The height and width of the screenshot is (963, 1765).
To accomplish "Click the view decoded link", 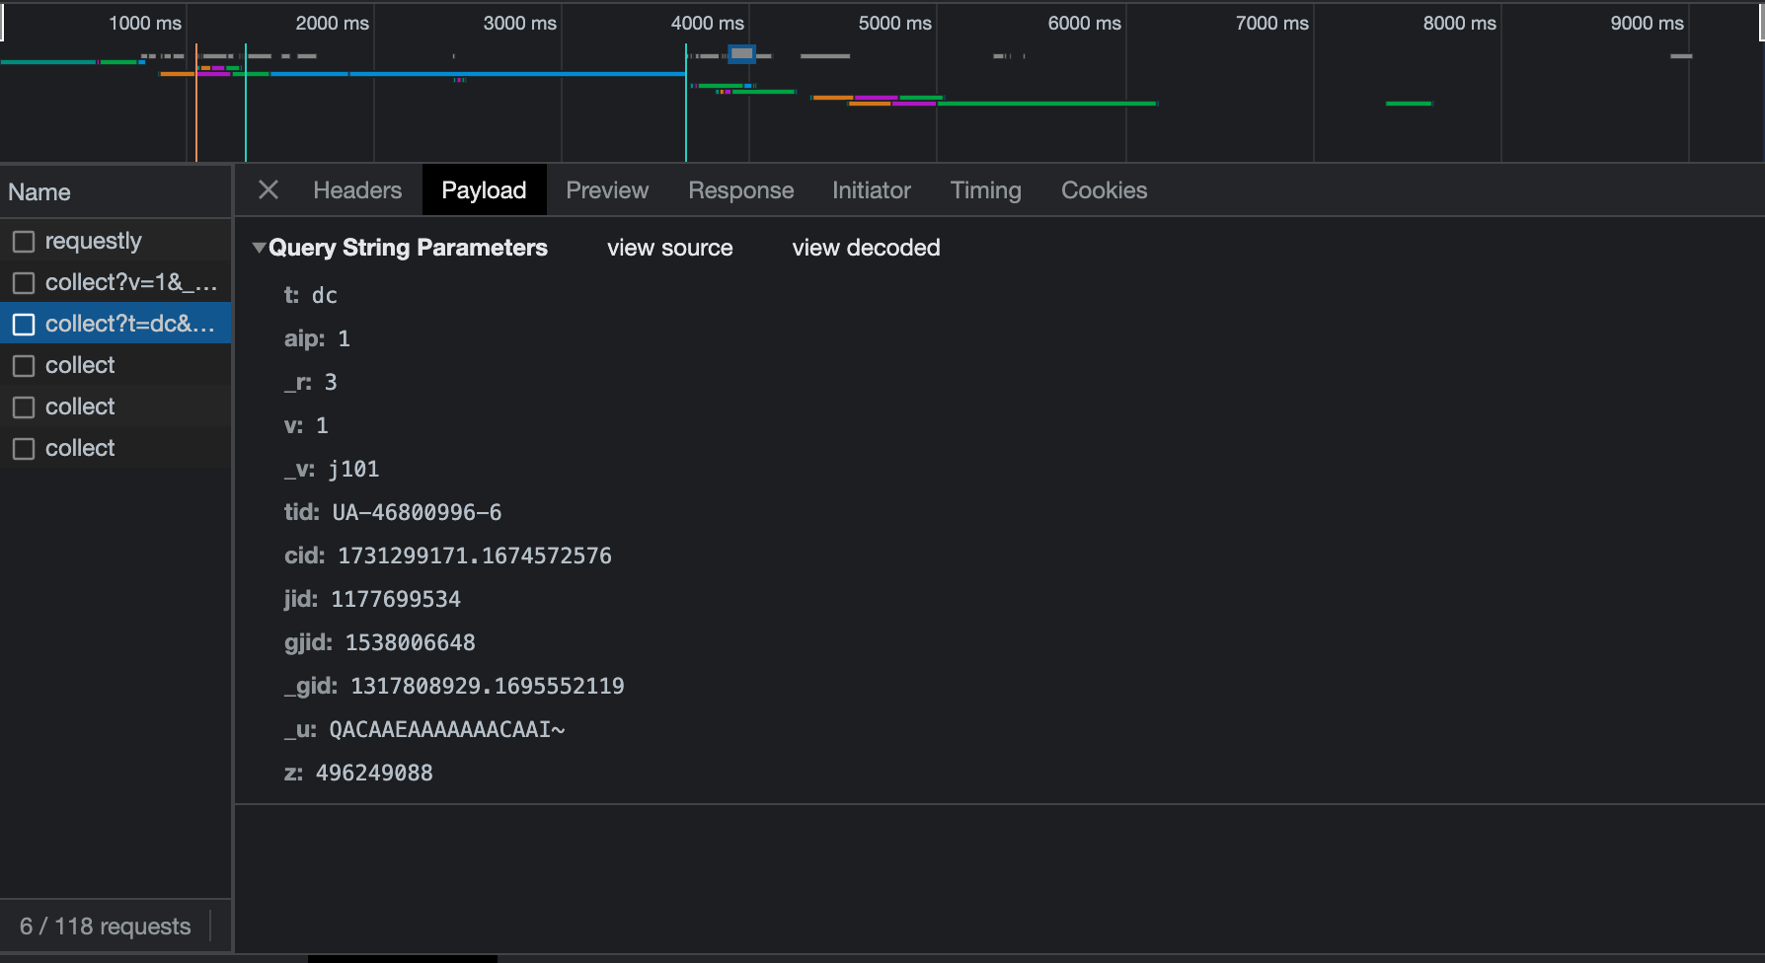I will point(866,248).
